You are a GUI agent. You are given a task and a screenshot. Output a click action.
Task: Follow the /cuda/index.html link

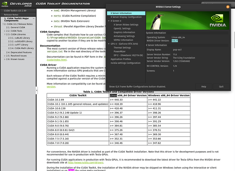point(57,60)
